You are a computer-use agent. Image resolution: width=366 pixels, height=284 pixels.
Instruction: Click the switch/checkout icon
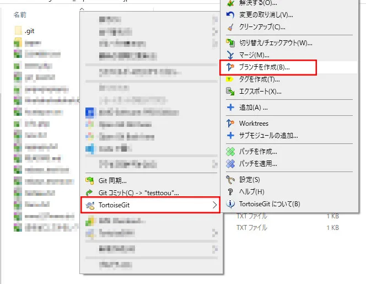(x=230, y=43)
